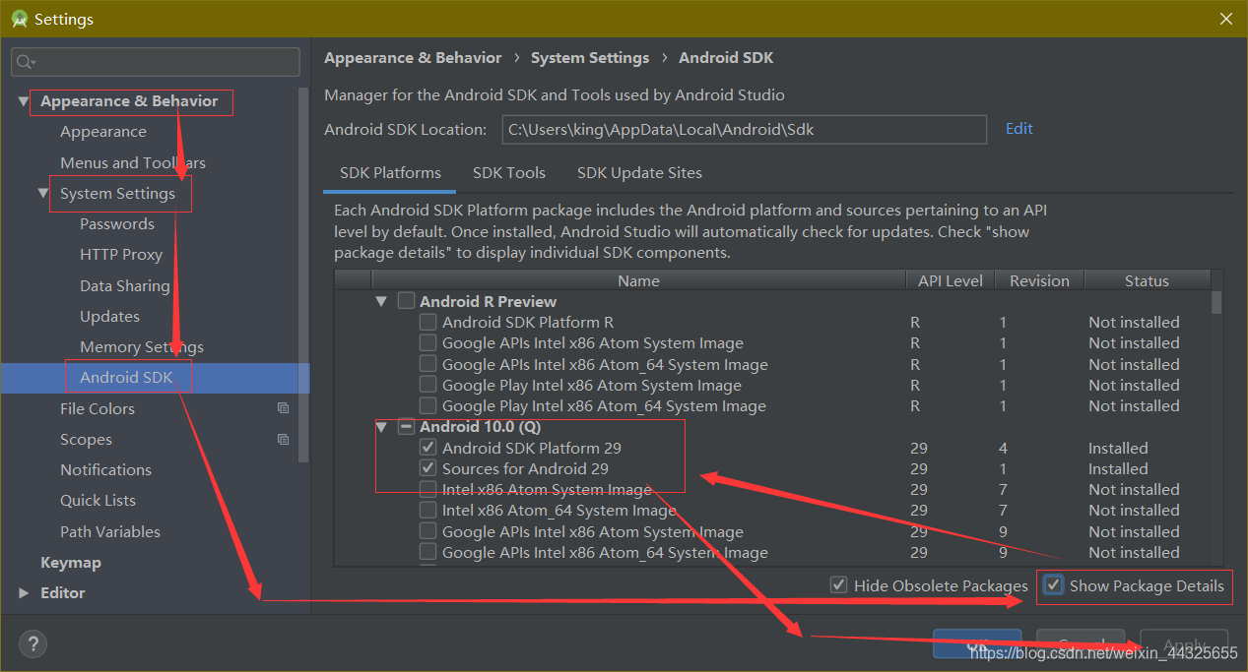Click the search magnifier icon in settings
The height and width of the screenshot is (672, 1248).
25,62
